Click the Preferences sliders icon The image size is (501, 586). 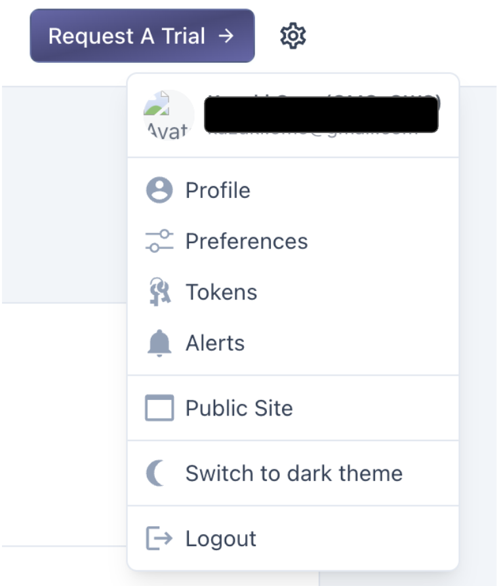(159, 241)
